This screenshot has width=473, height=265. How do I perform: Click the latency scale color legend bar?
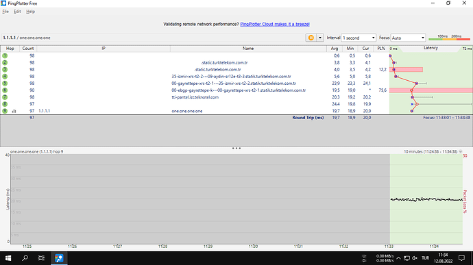pos(449,38)
